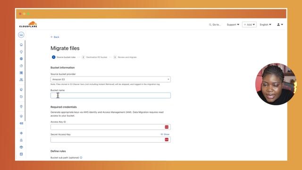Show the Secret Access Key value

(165, 134)
